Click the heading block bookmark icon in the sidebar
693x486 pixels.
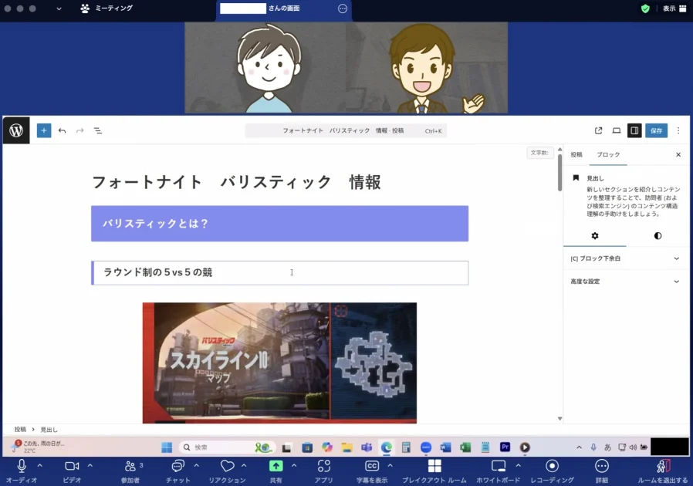click(x=576, y=178)
